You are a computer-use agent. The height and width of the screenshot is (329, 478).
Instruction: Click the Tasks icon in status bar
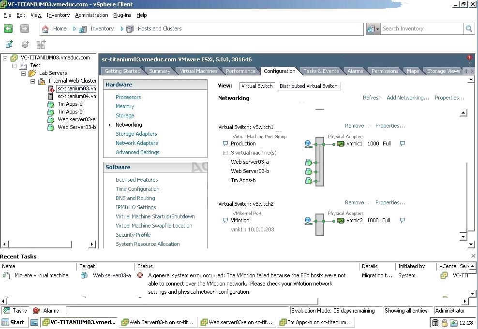(6, 311)
